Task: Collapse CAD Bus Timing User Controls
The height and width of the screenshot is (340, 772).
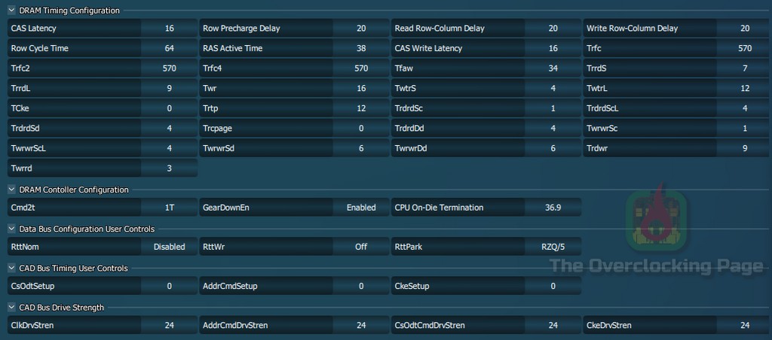Action: coord(11,268)
